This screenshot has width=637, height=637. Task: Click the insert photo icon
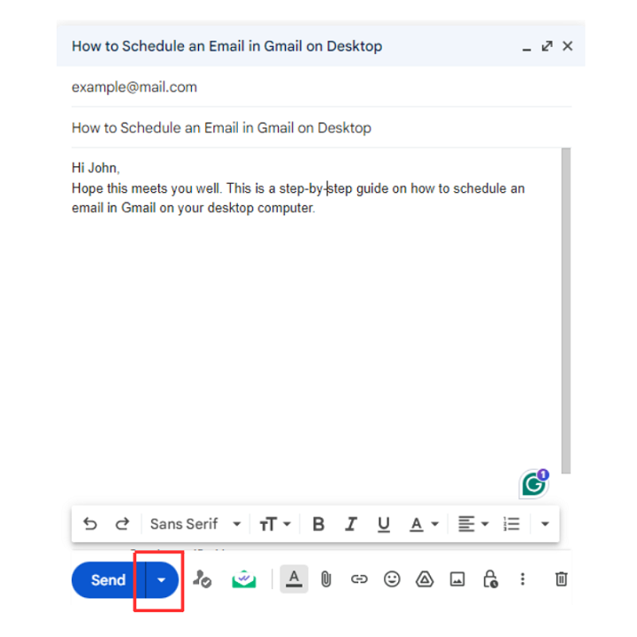[x=457, y=579]
